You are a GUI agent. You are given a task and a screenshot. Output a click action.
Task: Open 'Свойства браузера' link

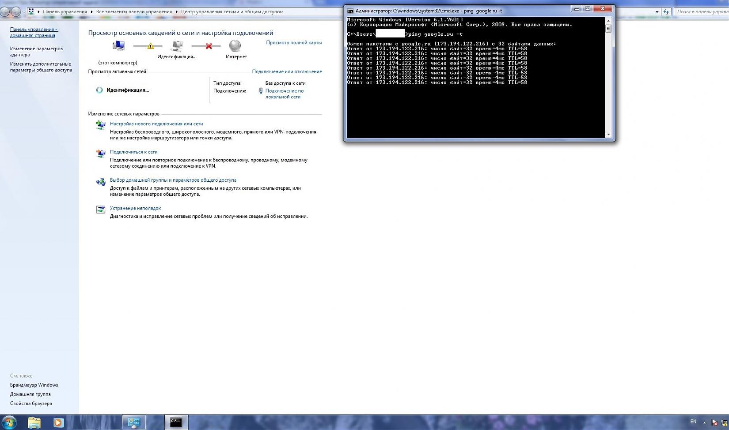click(31, 404)
